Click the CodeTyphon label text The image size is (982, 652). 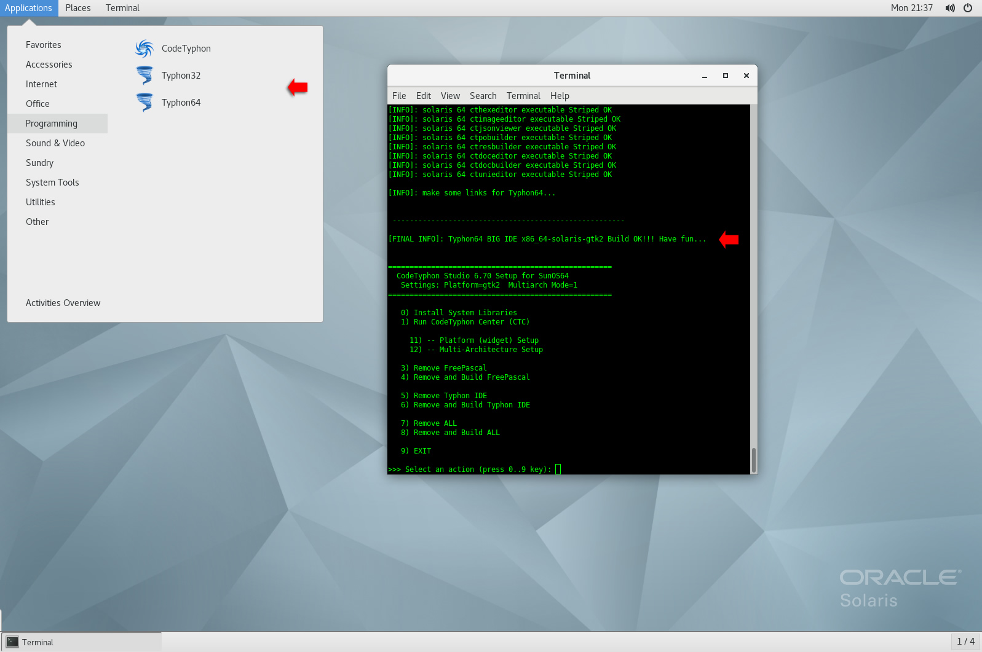tap(186, 49)
